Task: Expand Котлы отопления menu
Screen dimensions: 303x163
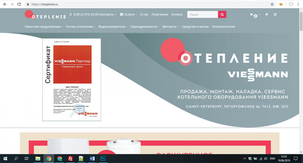Action: click(80, 27)
